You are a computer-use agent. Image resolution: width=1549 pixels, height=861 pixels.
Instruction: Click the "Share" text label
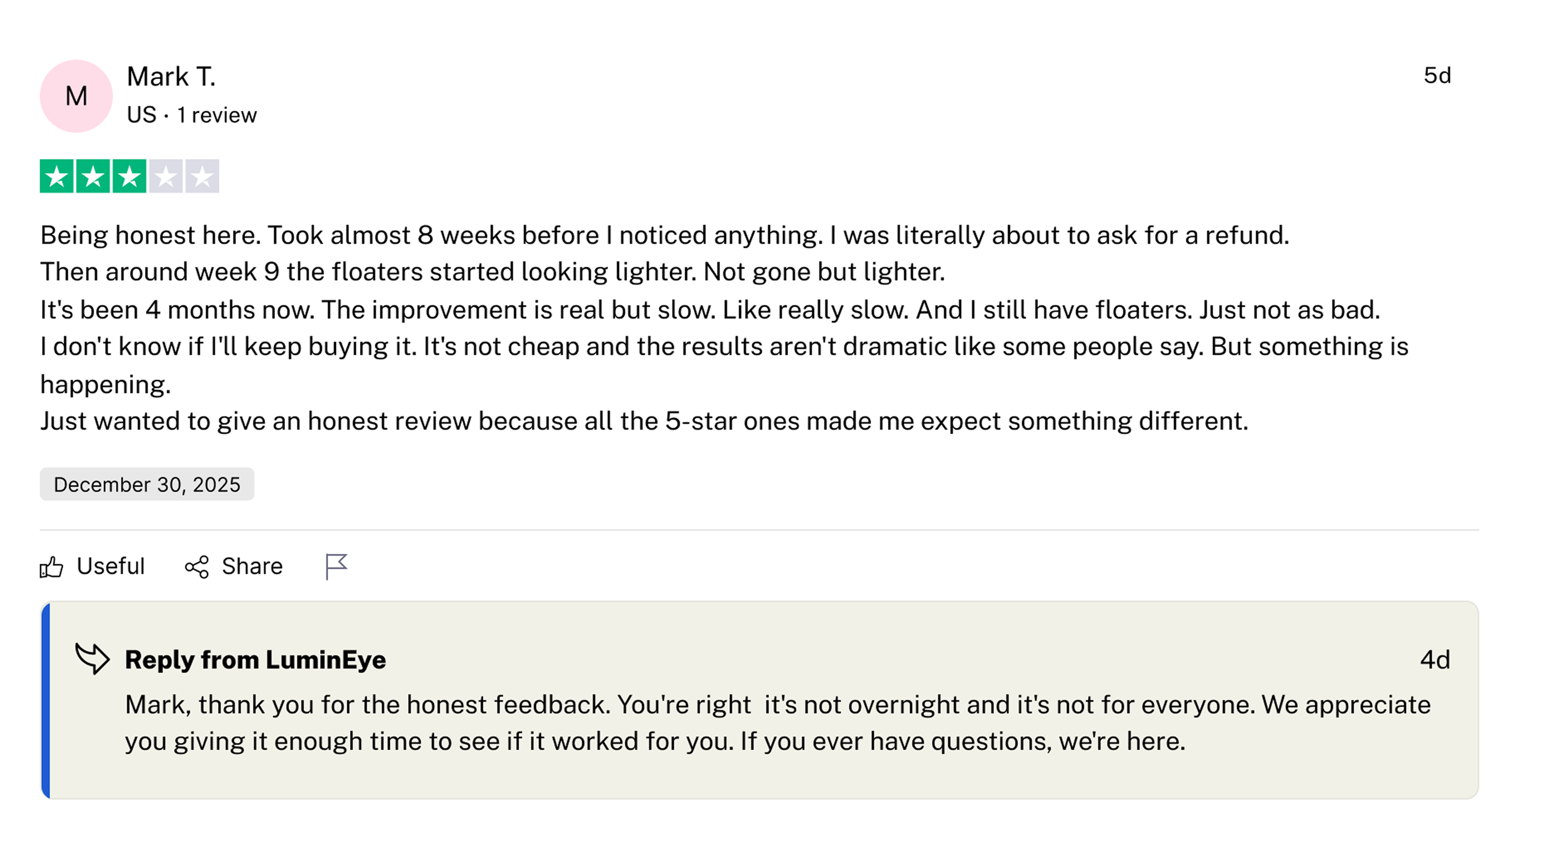[252, 566]
